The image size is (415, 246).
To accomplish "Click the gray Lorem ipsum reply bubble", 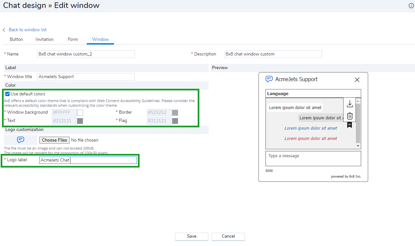I will point(320,118).
